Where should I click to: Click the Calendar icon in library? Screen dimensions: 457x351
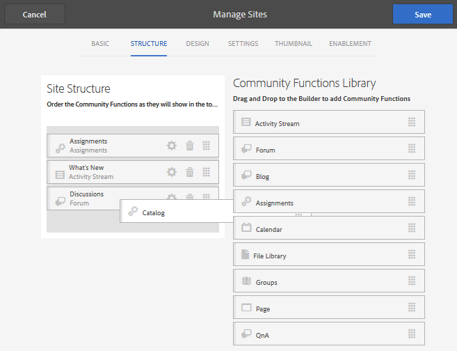click(246, 228)
